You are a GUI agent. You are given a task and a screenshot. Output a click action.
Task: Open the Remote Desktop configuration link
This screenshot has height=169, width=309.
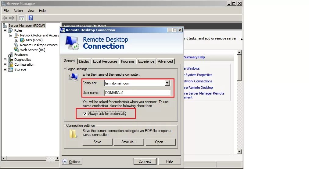(199, 88)
